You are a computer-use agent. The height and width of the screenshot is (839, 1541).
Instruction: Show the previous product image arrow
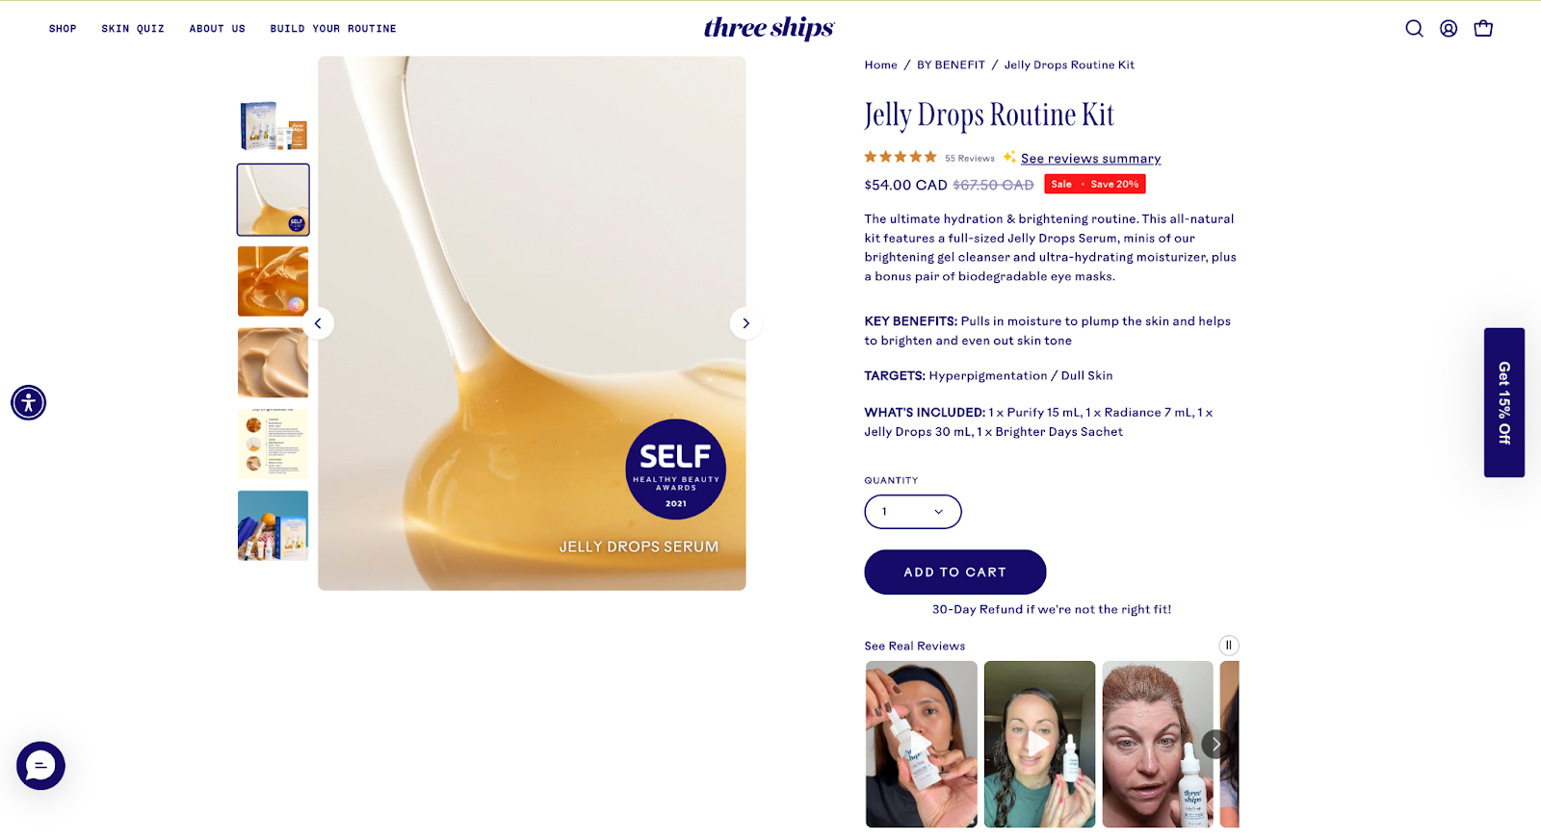pos(318,323)
